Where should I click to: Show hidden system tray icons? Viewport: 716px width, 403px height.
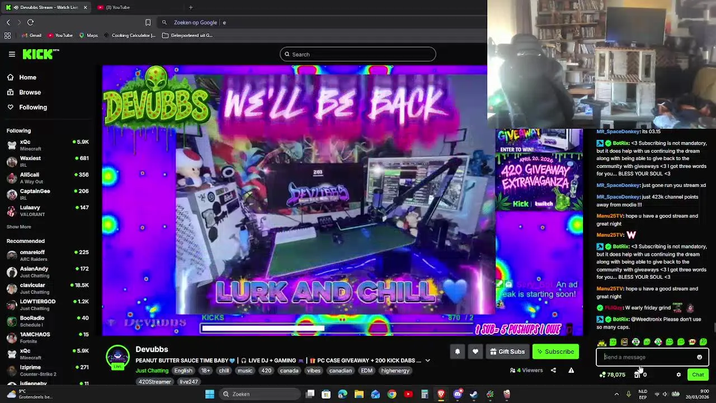pyautogui.click(x=616, y=394)
